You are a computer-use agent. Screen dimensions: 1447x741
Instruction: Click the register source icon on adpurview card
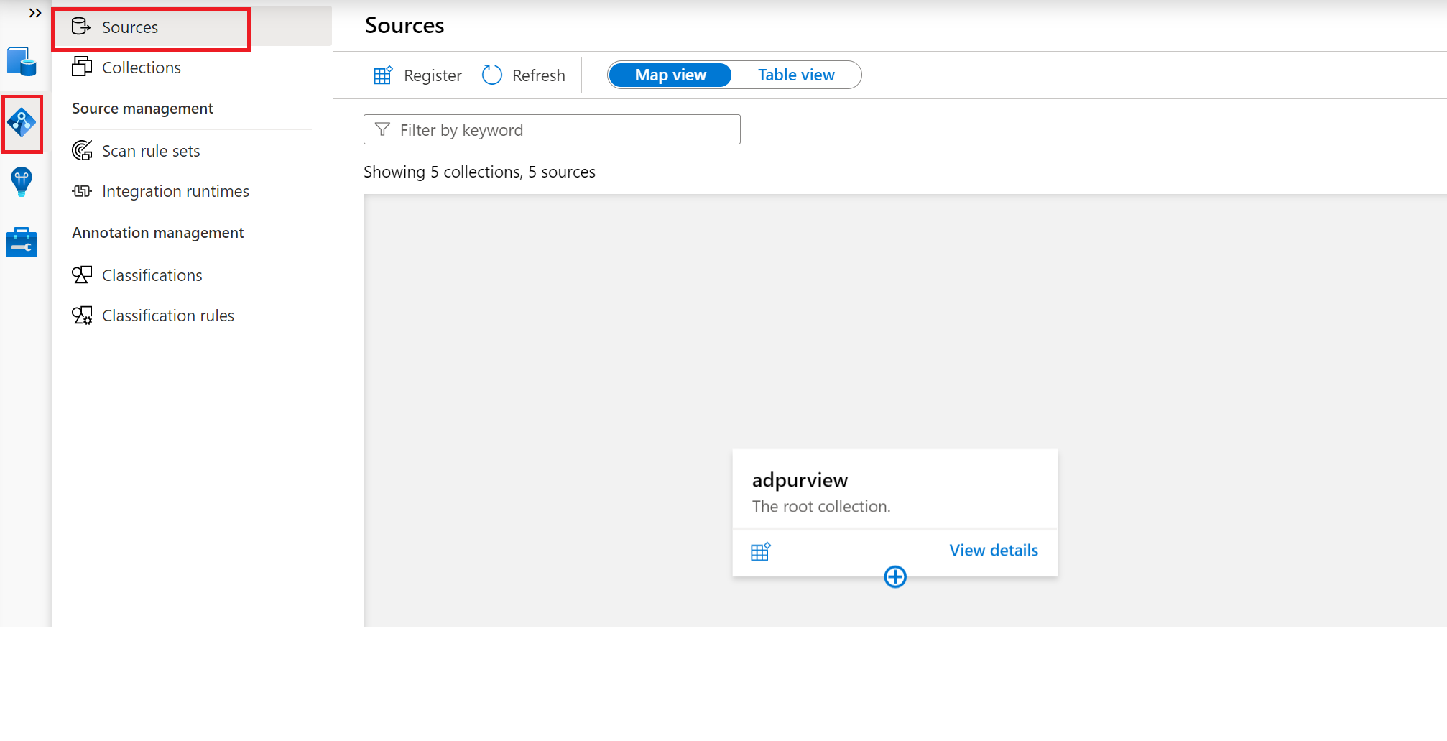pos(761,551)
